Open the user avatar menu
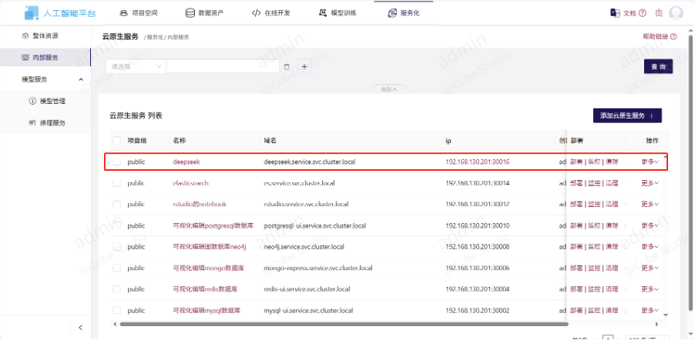The image size is (695, 340). coord(676,13)
